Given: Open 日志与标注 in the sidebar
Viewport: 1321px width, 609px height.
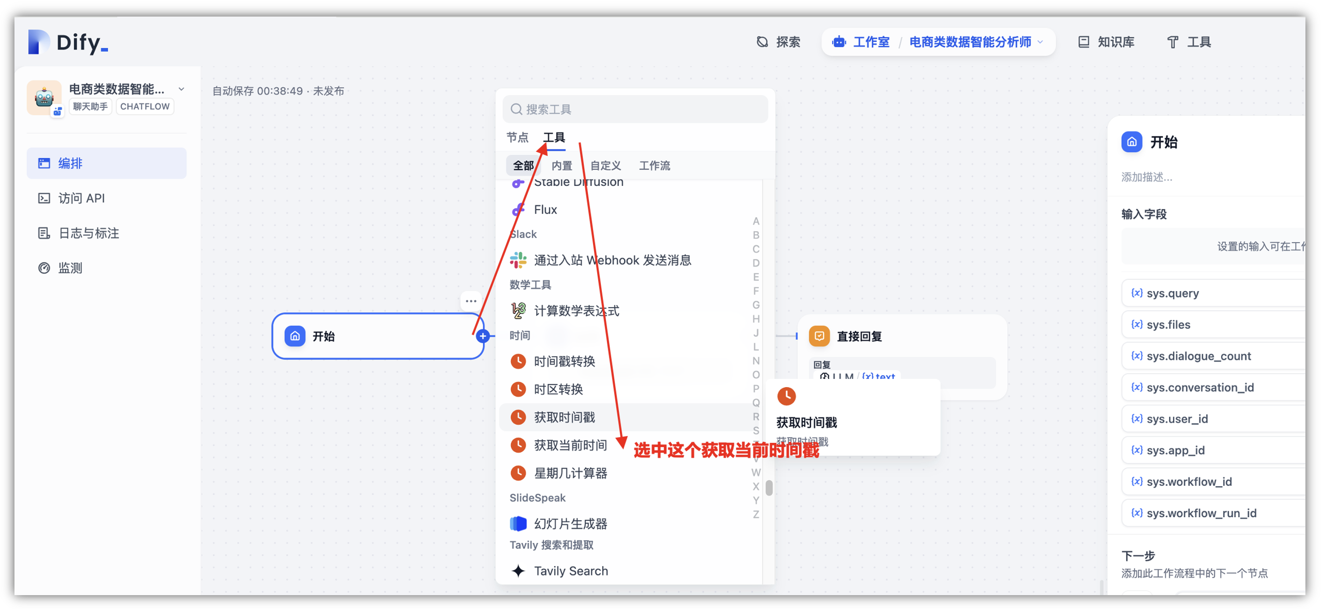Looking at the screenshot, I should click(88, 233).
